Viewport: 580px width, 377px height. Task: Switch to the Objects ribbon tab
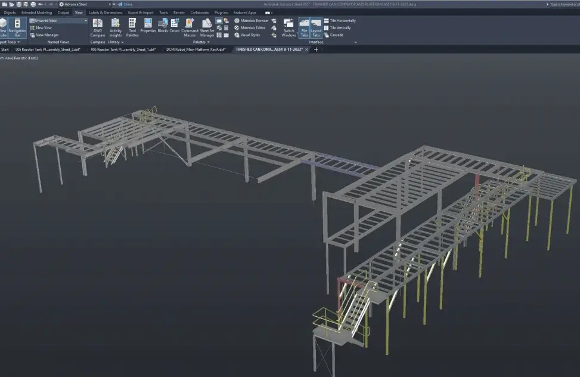pos(10,13)
